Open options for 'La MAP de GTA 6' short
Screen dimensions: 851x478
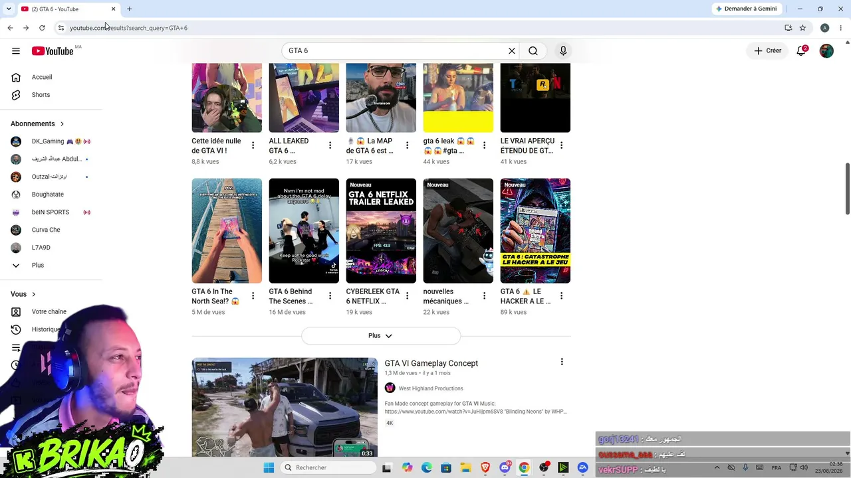click(407, 145)
